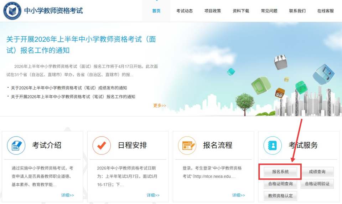Click the 考试介绍 card heading
The width and height of the screenshot is (342, 204).
click(47, 145)
